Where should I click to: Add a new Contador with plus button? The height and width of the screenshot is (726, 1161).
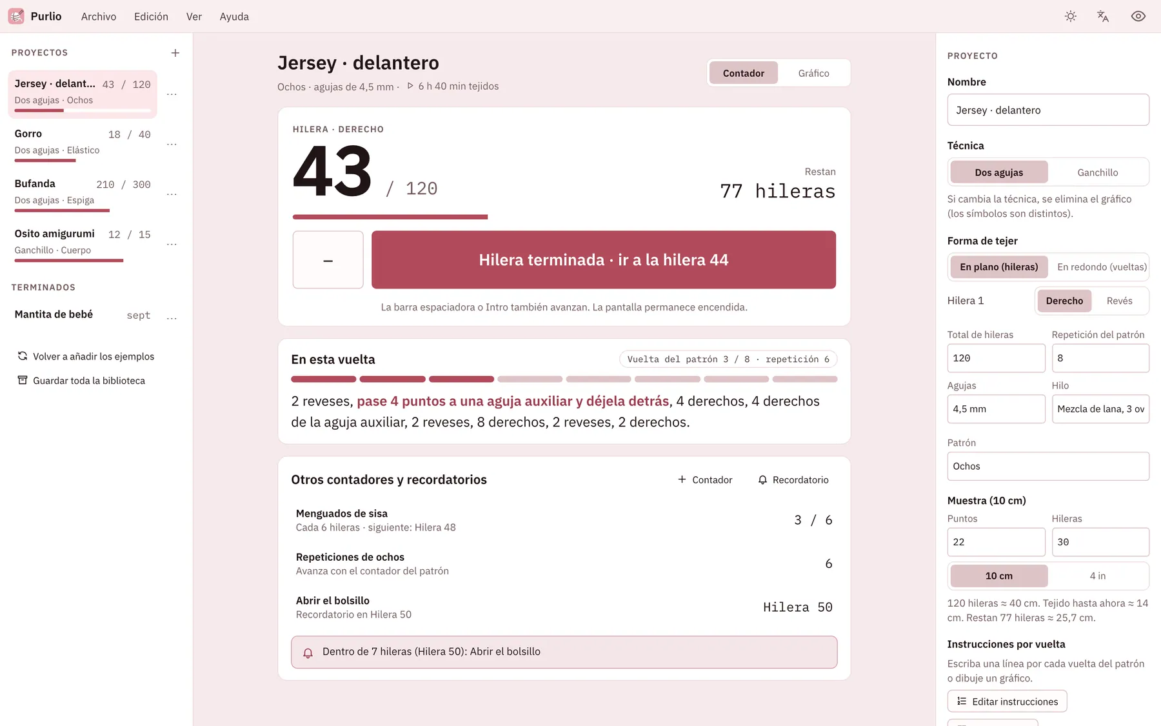(x=705, y=479)
